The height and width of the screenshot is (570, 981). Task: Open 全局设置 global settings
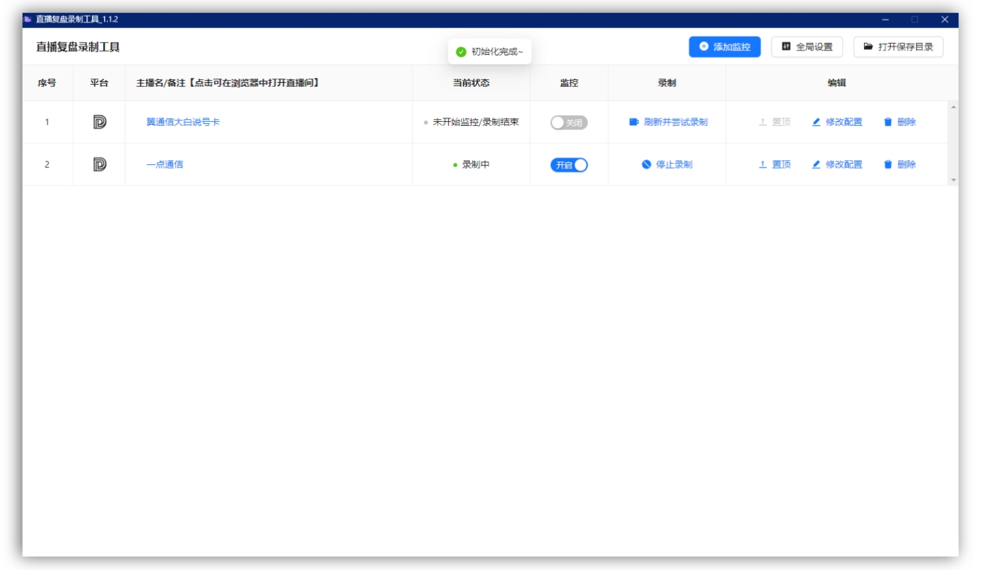point(807,47)
